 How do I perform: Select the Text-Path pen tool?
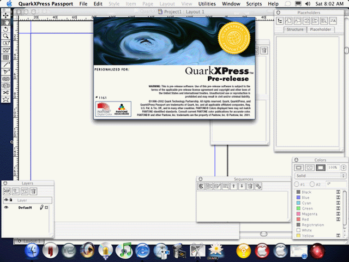(5, 72)
